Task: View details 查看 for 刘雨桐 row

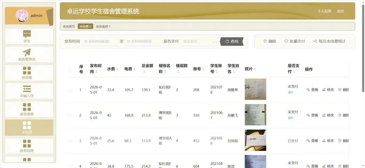Action: coord(312,141)
